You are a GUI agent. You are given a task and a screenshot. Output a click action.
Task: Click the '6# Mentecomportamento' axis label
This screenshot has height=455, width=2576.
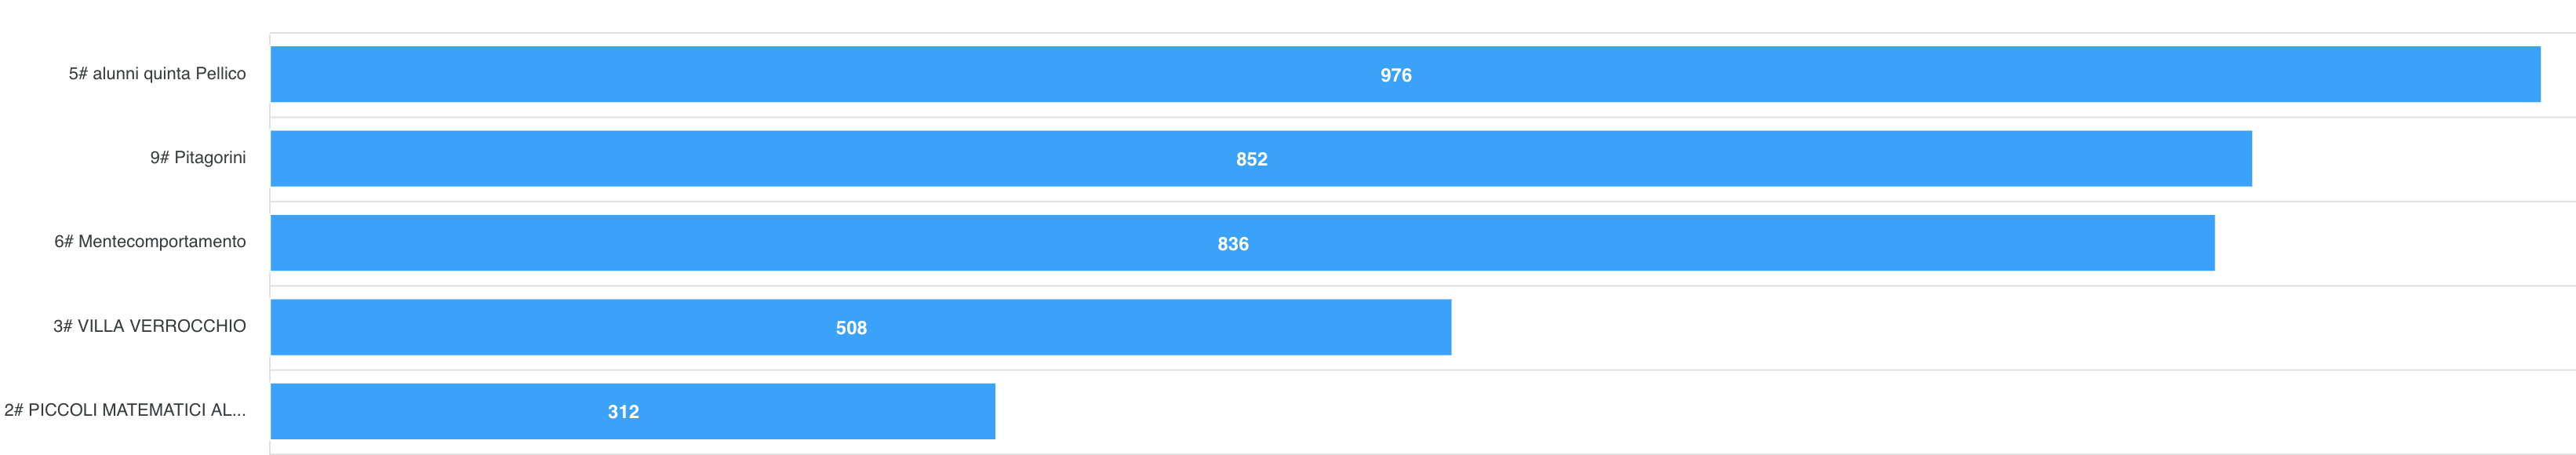coord(150,242)
